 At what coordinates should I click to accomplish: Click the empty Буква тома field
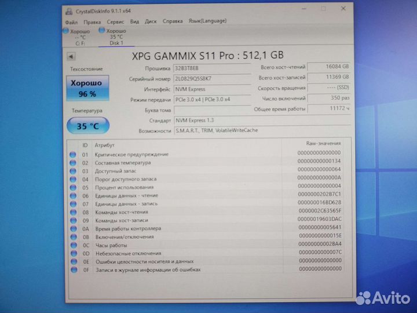click(x=212, y=110)
